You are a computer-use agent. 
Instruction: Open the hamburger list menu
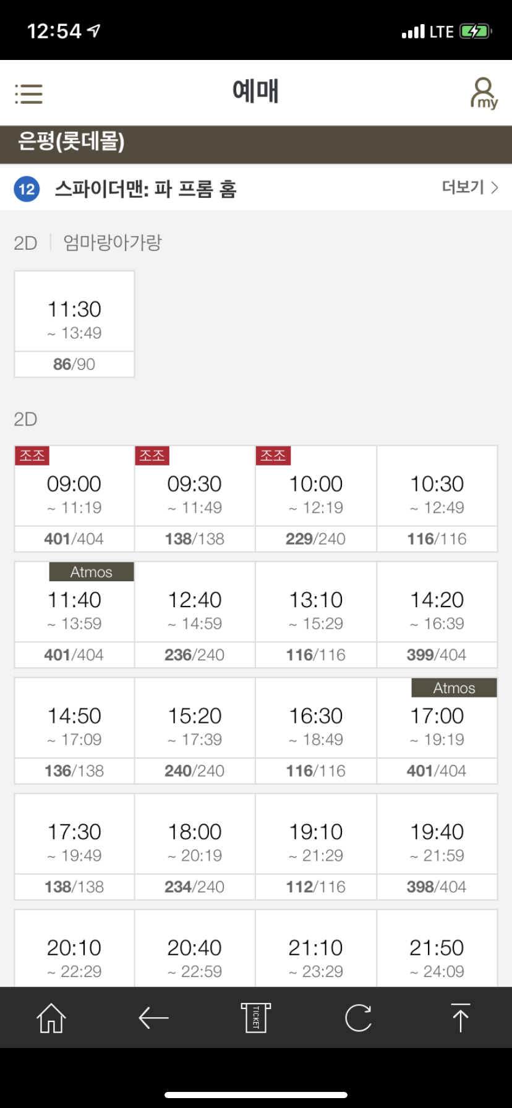[x=28, y=94]
